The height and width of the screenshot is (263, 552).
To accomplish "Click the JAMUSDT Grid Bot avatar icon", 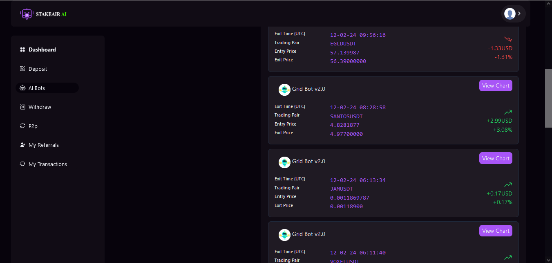I will pyautogui.click(x=284, y=162).
